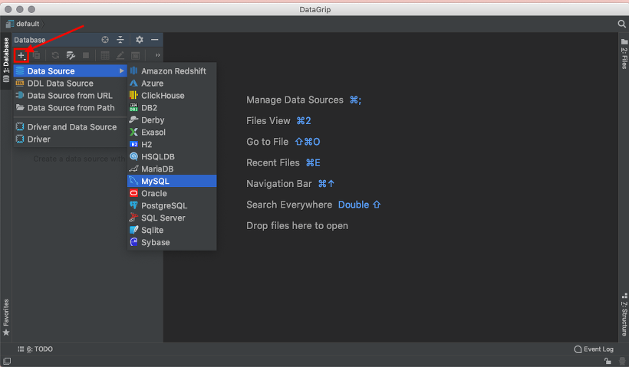629x367 pixels.
Task: Click the Collapse All icon in Database header
Action: 120,40
